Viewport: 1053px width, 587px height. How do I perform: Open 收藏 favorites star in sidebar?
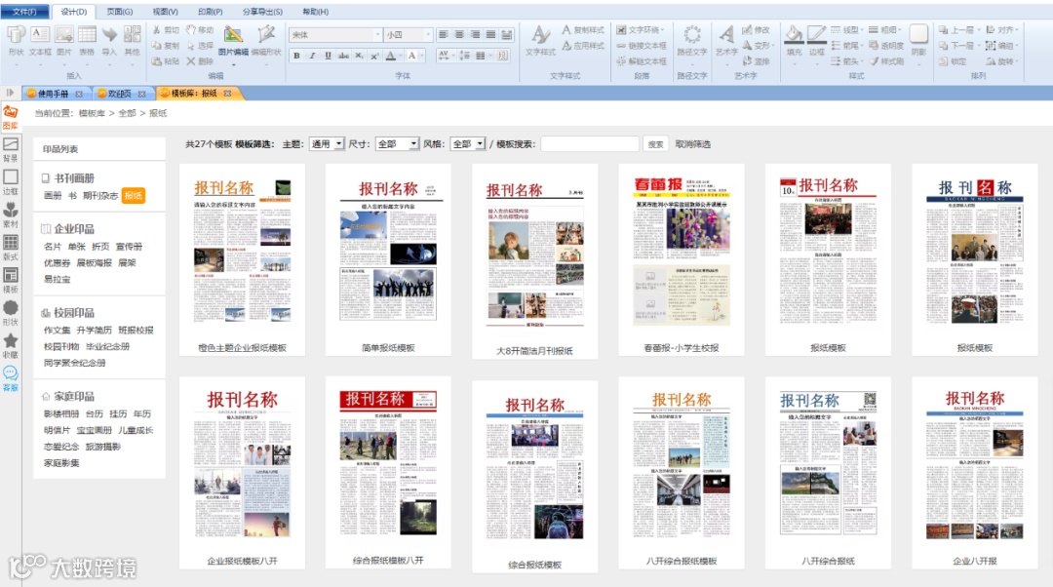click(x=11, y=345)
